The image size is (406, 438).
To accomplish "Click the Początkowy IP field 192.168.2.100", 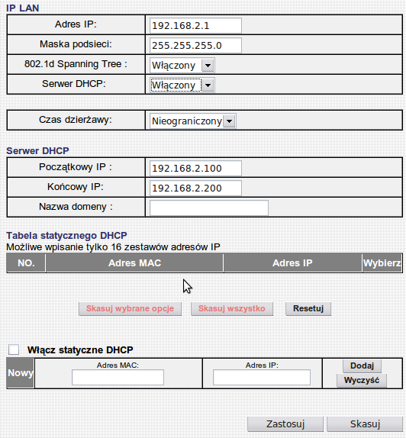I will (x=195, y=168).
